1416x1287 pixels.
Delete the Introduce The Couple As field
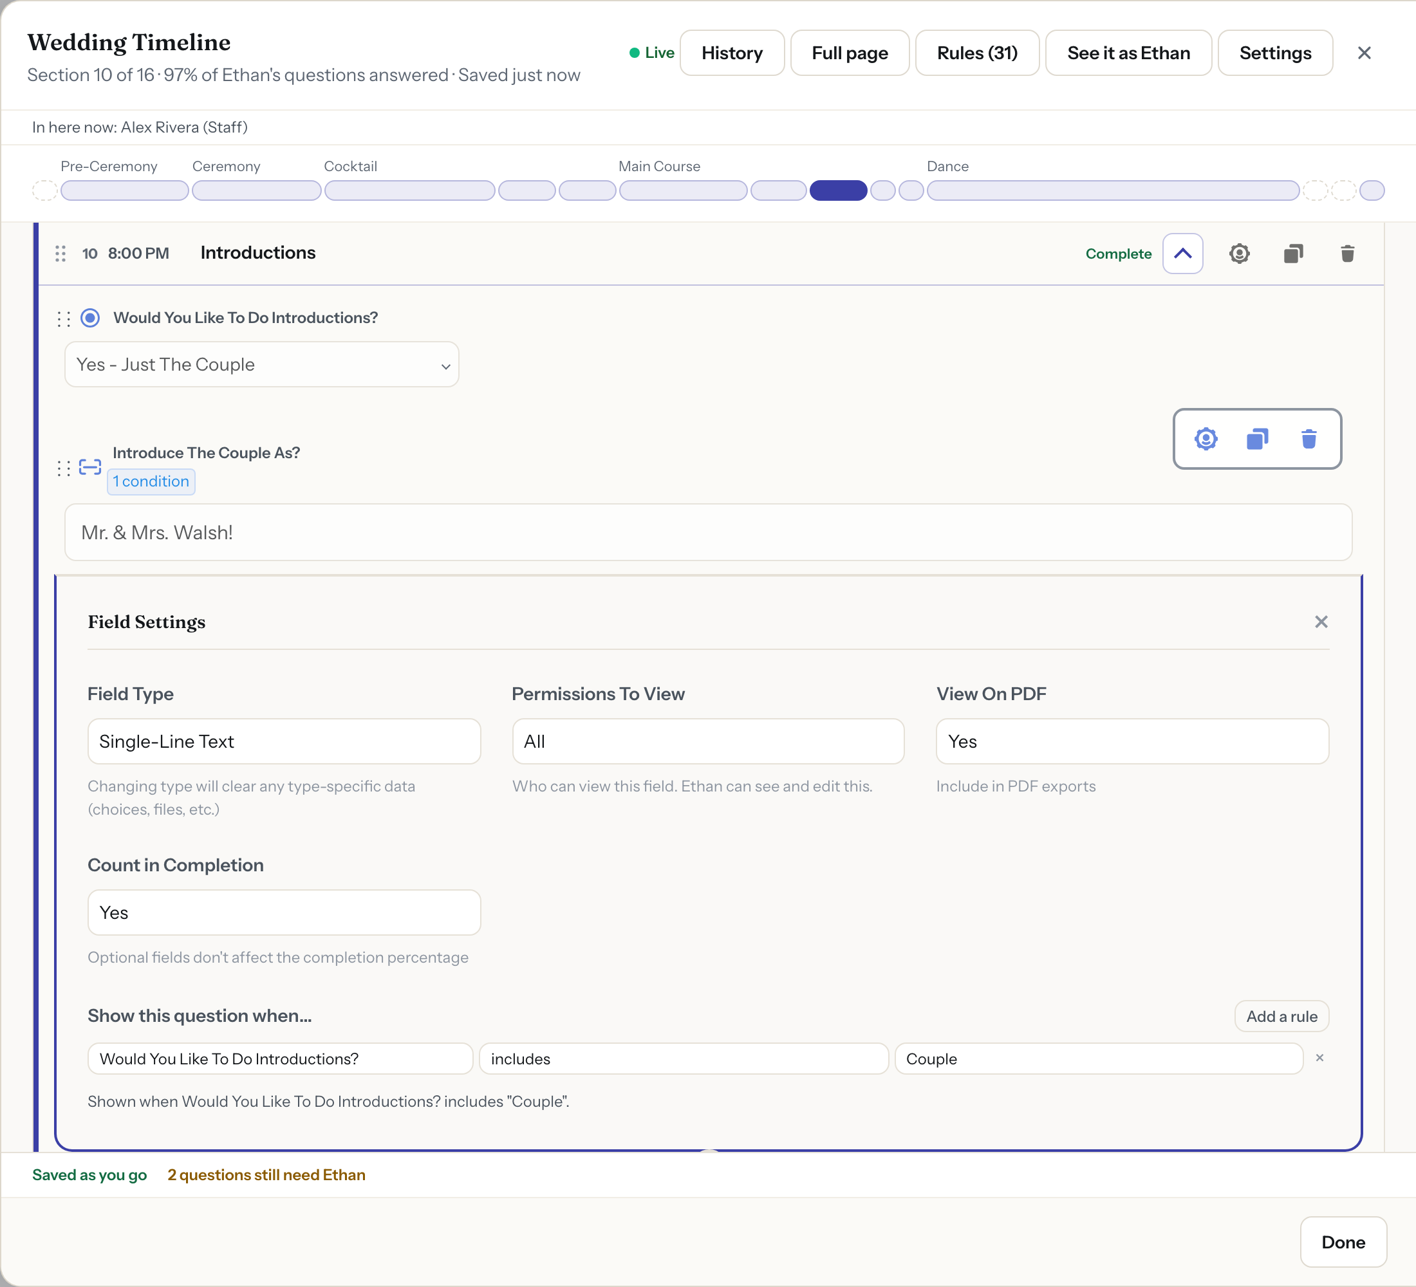click(1309, 439)
